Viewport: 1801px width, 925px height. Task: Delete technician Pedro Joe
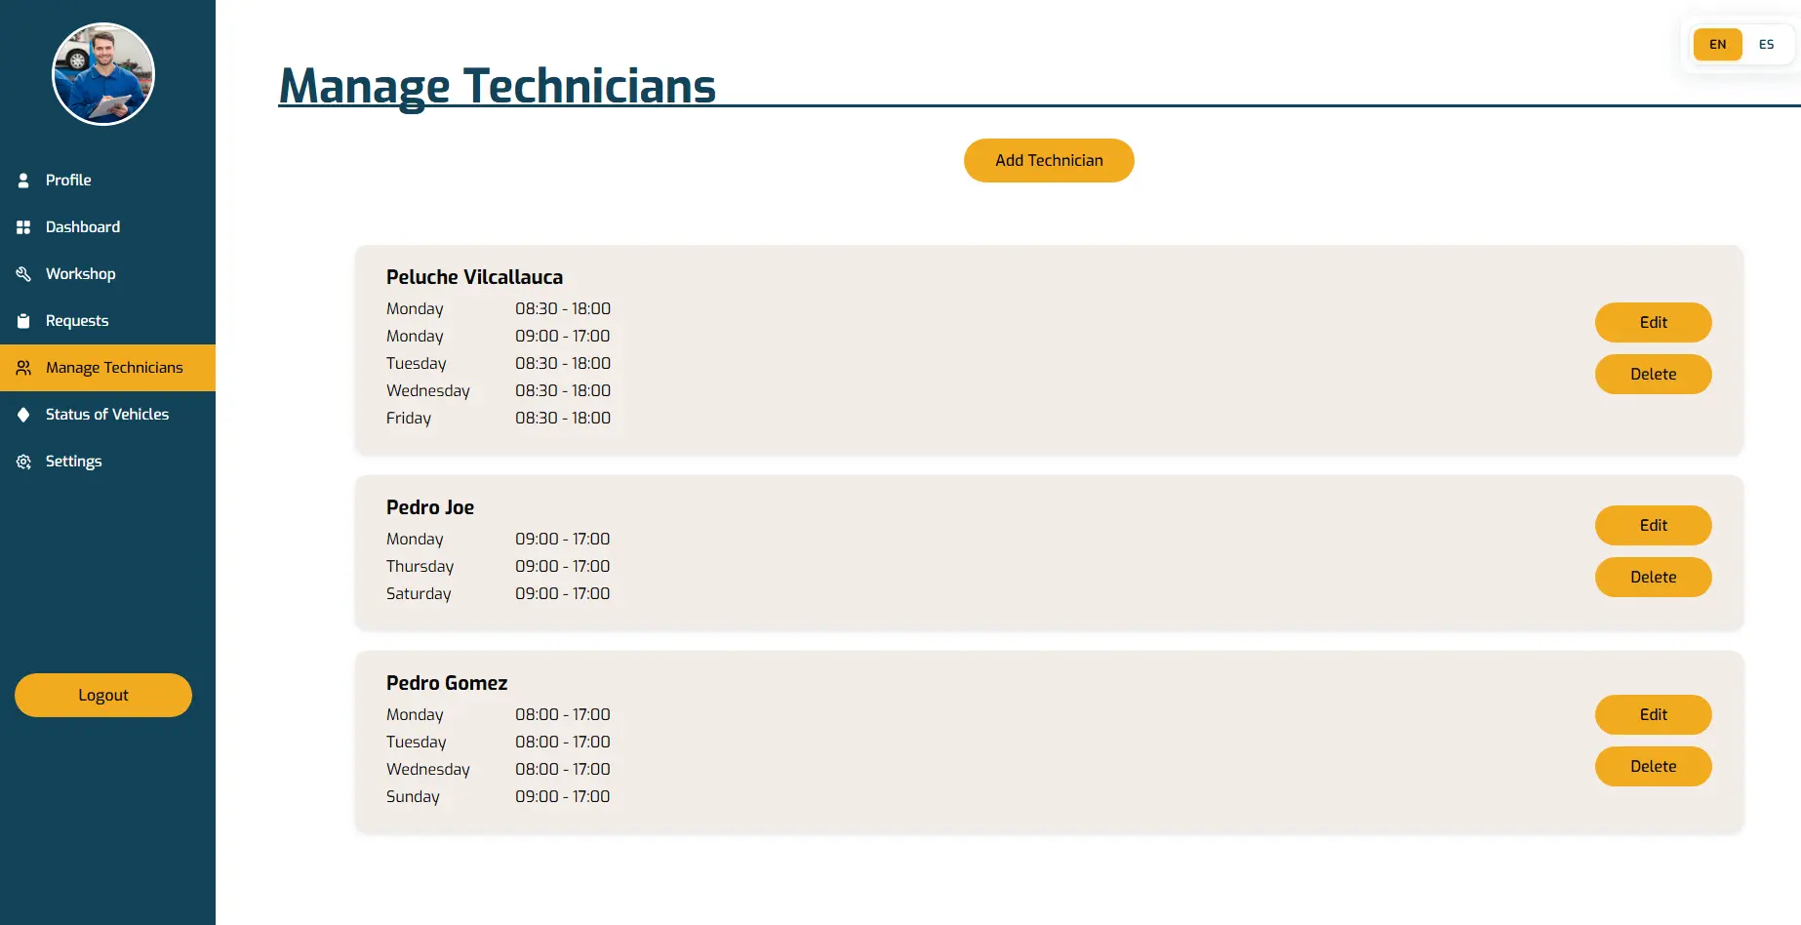coord(1653,578)
